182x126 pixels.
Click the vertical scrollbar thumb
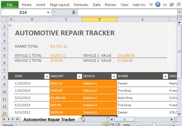[179, 51]
